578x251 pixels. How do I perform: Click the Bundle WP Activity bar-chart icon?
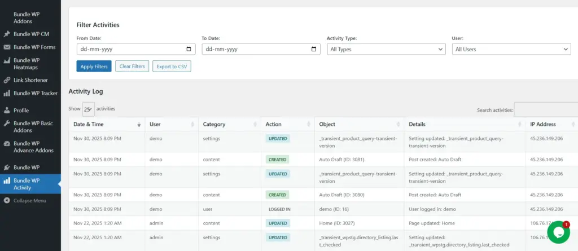7,180
